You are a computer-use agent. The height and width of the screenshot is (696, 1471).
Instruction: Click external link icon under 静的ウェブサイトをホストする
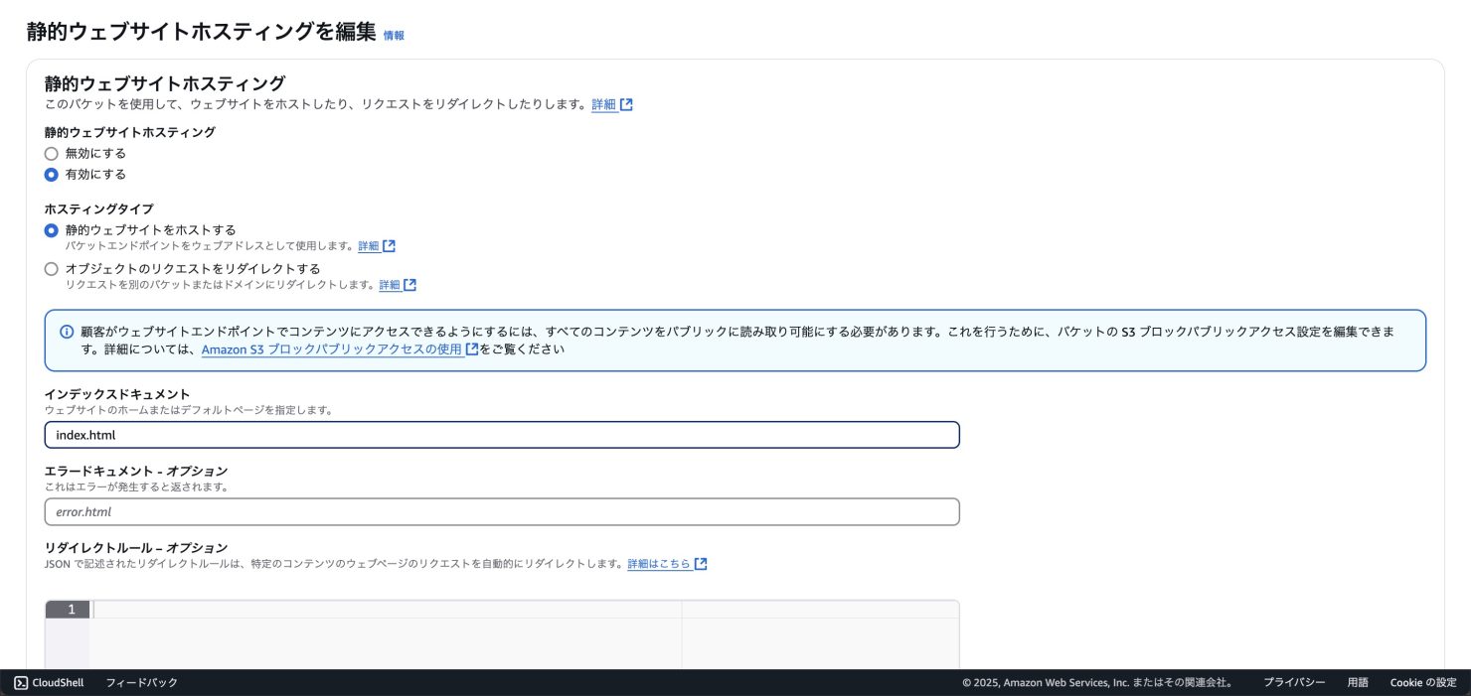(389, 246)
